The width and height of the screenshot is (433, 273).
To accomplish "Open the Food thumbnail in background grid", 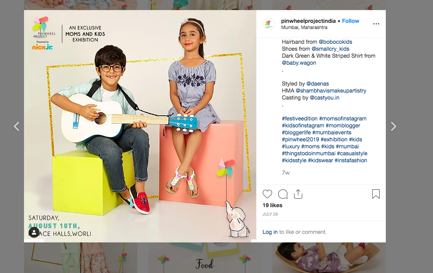I will click(x=205, y=258).
